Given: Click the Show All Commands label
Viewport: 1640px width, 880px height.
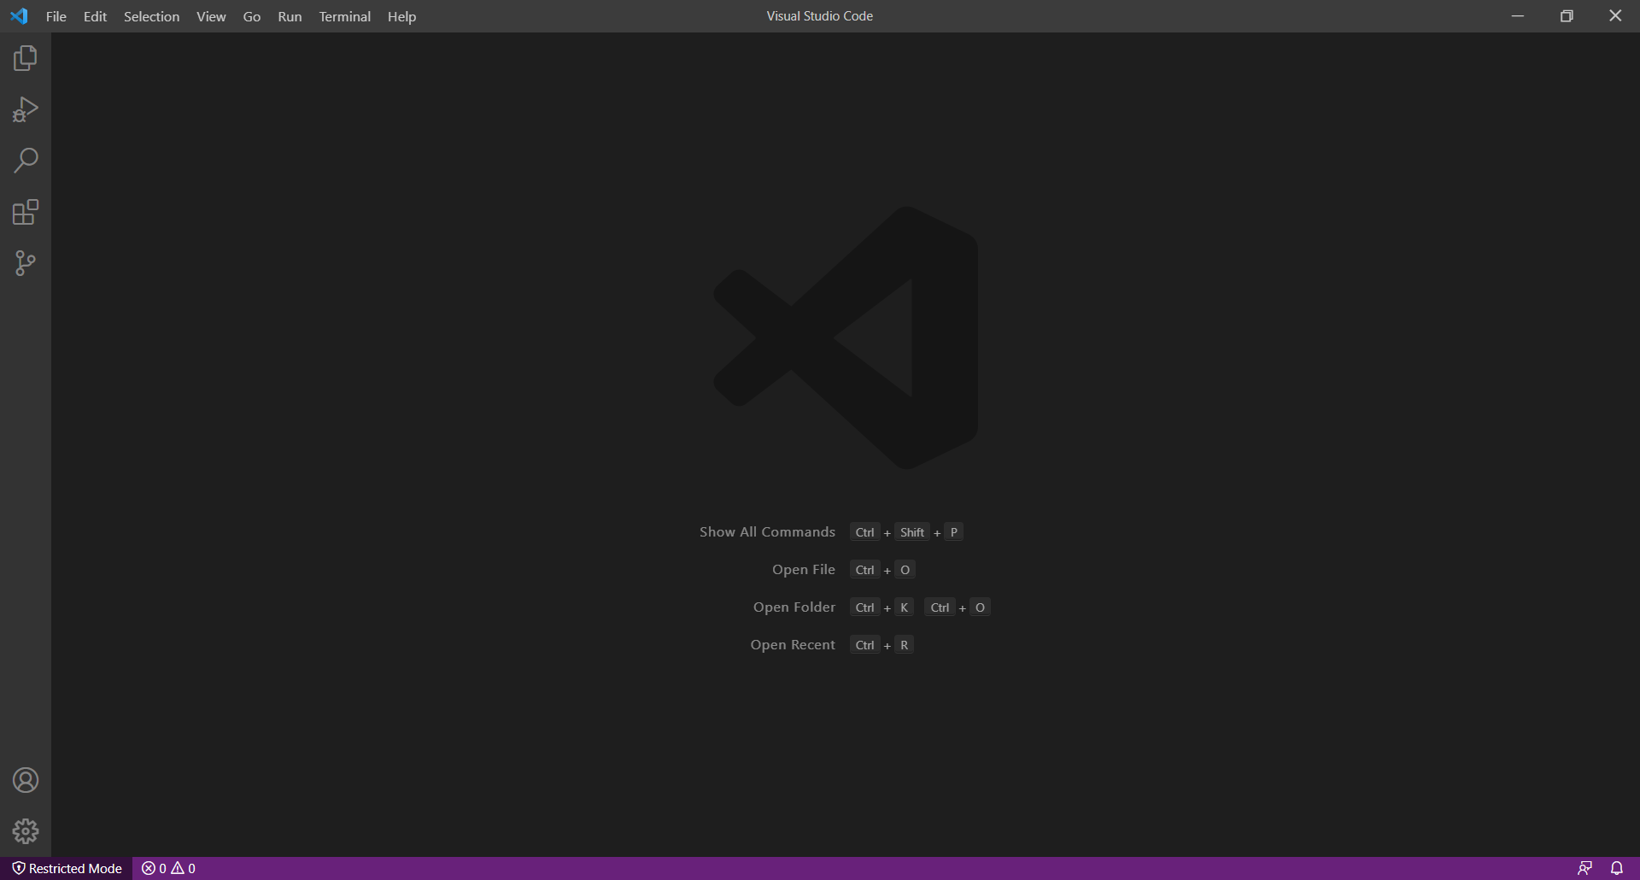Looking at the screenshot, I should coord(767,532).
